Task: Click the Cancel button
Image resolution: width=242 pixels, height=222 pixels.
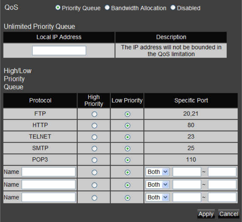Action: (229, 214)
